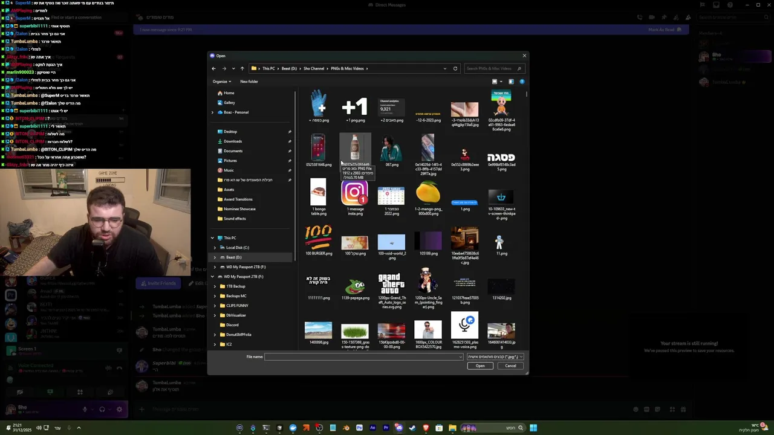Open the recent locations chevron beside forward arrow
The height and width of the screenshot is (435, 774).
point(233,68)
